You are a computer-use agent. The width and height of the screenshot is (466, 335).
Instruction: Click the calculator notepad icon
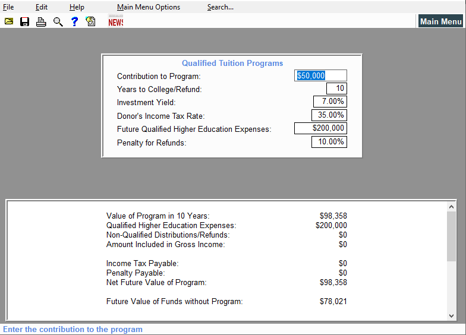pyautogui.click(x=91, y=22)
